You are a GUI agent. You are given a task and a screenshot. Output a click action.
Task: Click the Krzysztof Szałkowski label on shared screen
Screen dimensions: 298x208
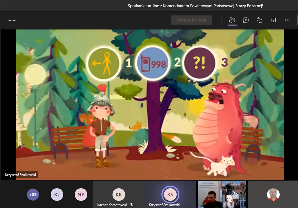[x=21, y=175]
